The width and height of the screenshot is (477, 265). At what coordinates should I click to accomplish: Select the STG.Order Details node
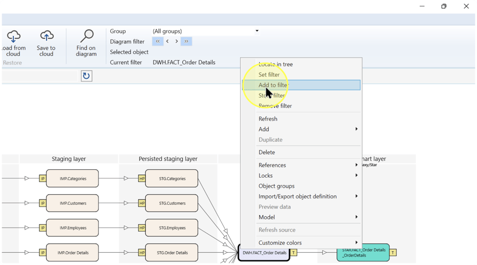172,252
